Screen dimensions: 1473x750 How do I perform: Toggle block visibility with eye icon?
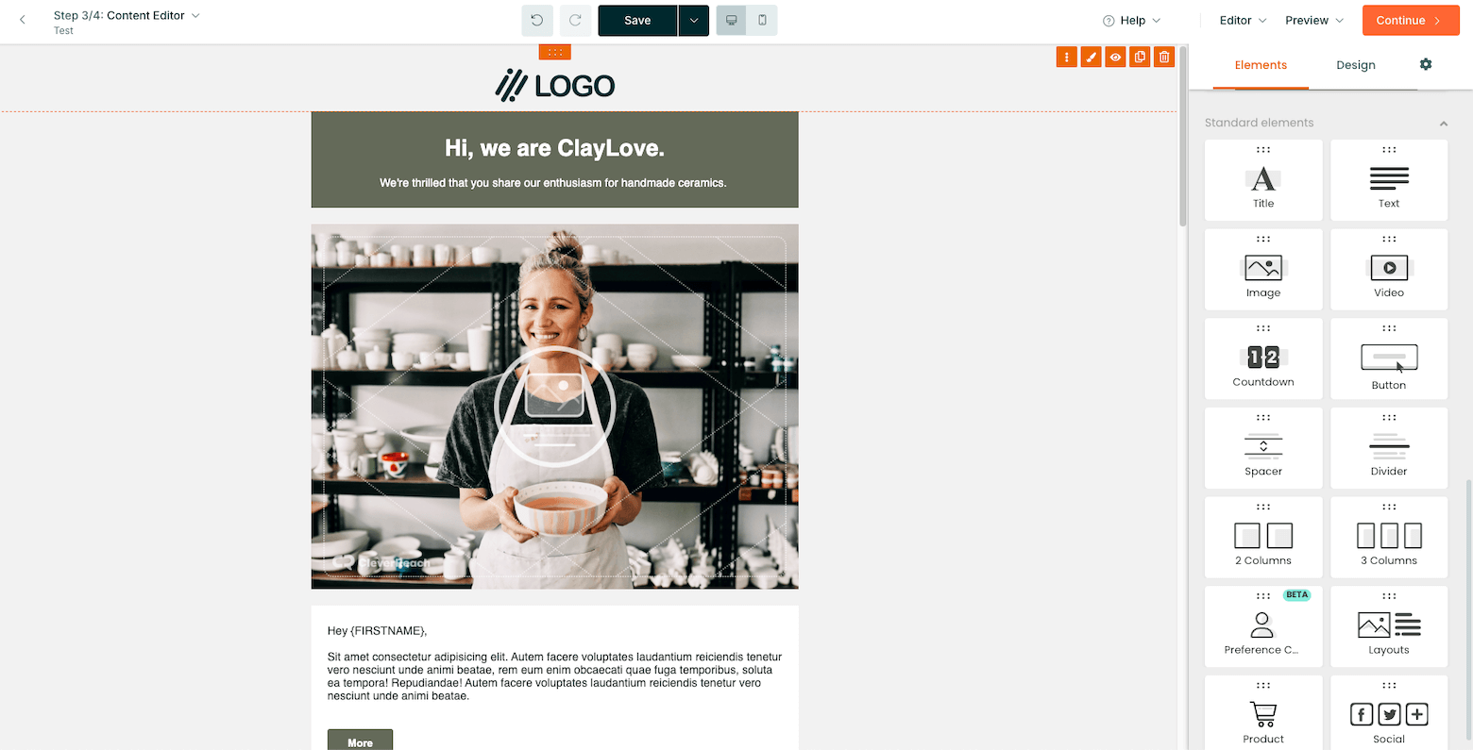[x=1116, y=58]
